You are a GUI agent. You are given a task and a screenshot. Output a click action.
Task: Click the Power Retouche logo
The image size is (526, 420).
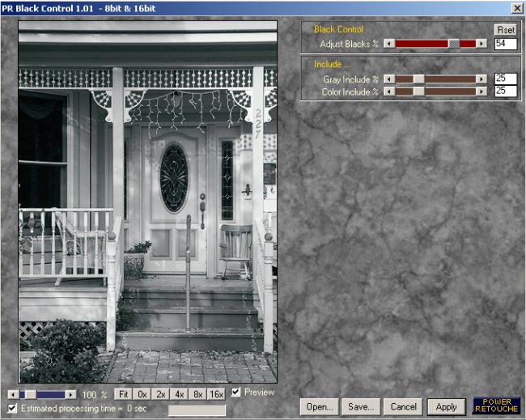[497, 406]
